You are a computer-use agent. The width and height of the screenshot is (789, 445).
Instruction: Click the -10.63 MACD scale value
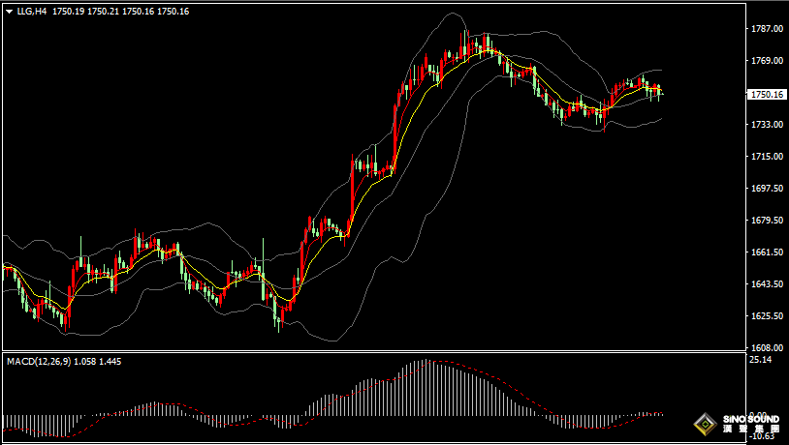[763, 435]
